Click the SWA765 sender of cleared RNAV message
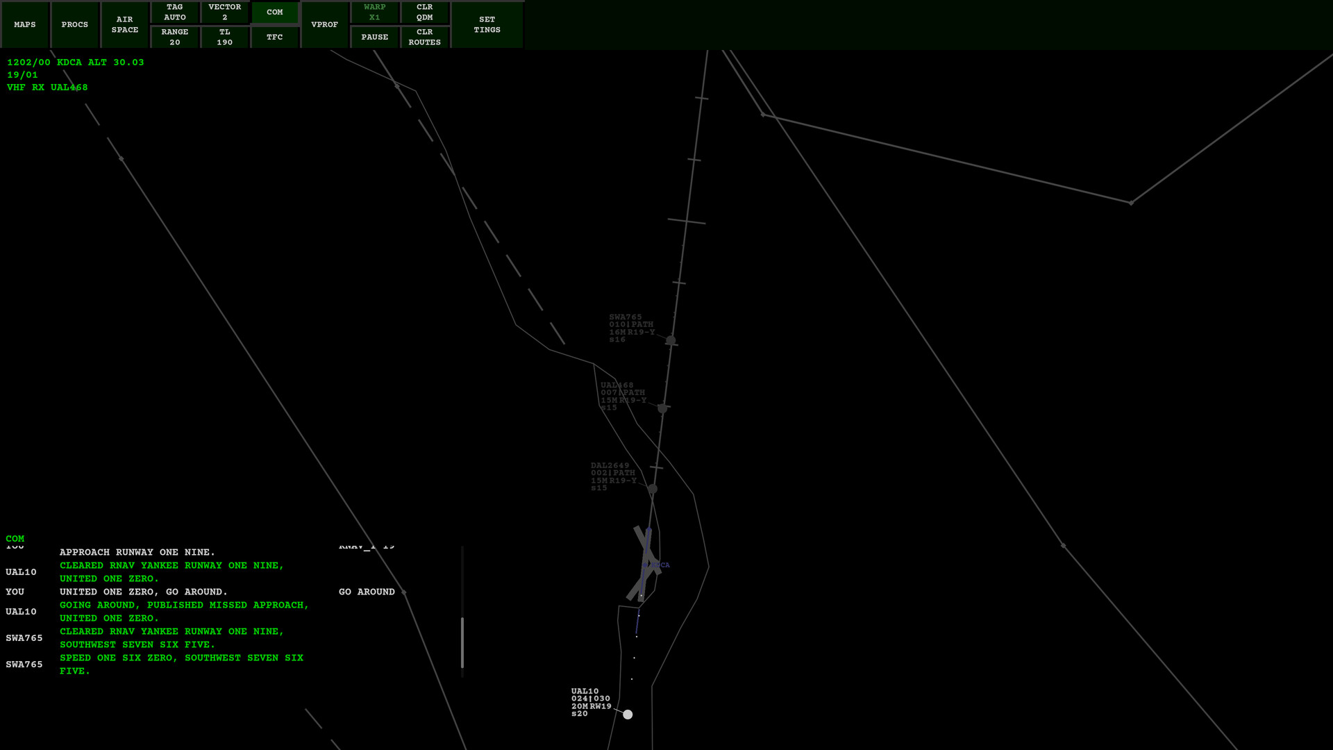 click(24, 638)
